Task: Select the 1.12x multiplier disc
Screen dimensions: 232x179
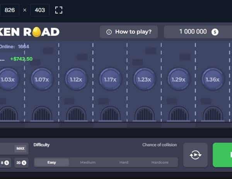Action: [x=76, y=79]
